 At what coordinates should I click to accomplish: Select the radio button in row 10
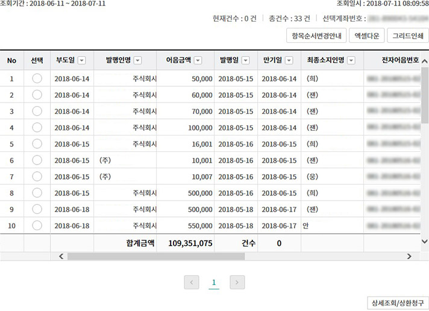pos(37,225)
